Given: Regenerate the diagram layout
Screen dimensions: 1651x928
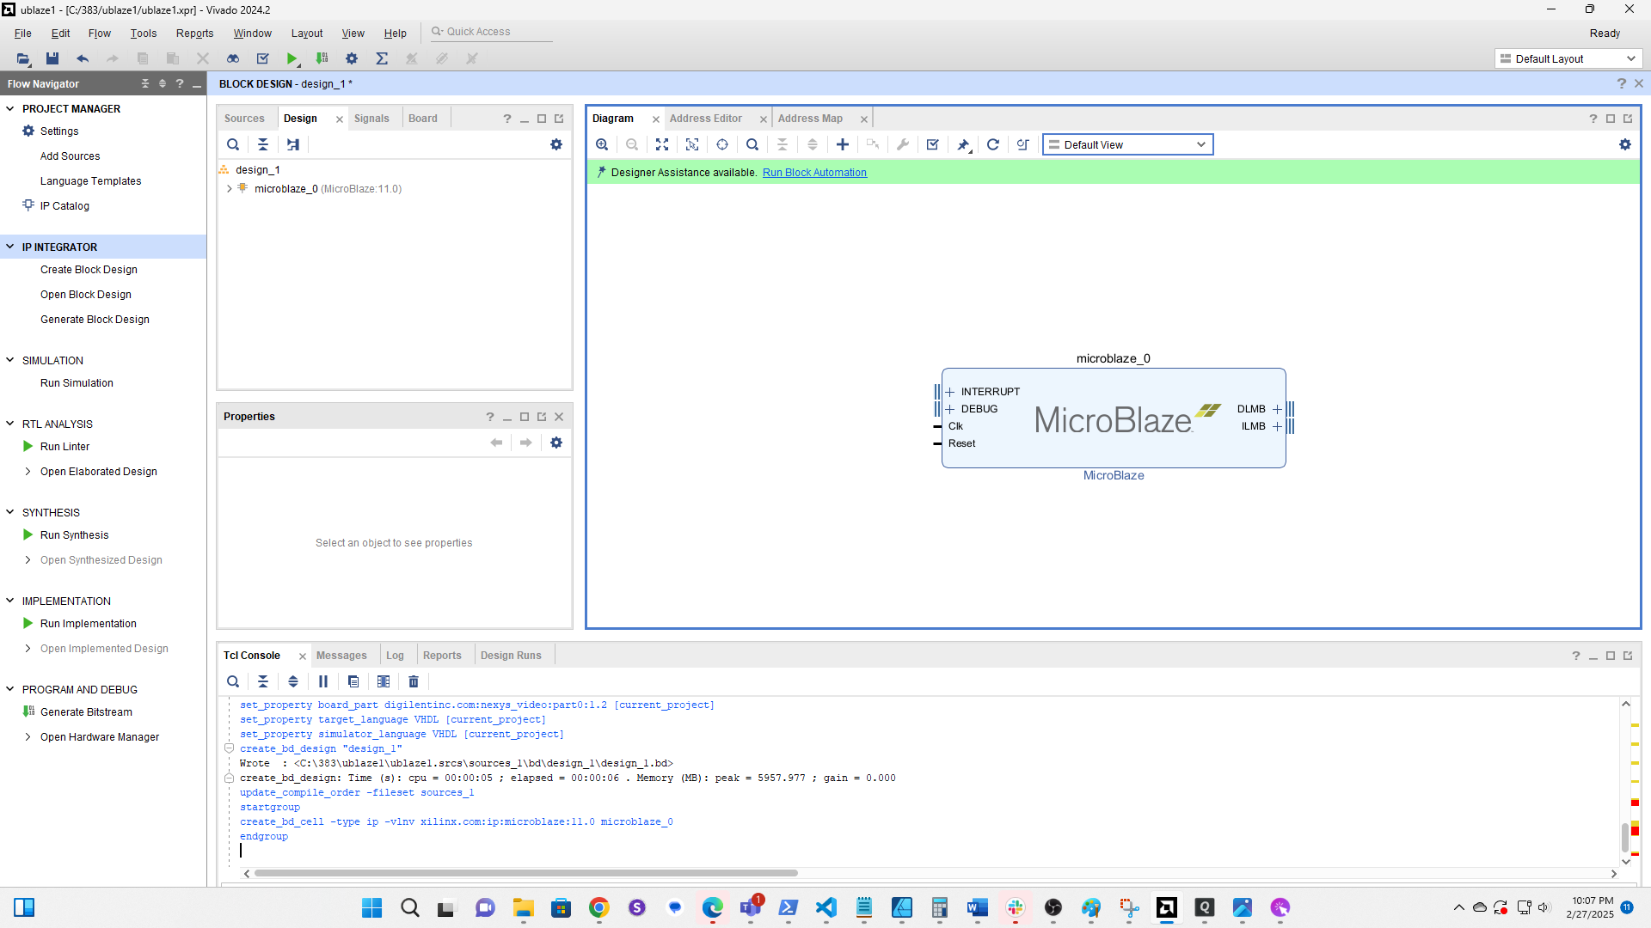Looking at the screenshot, I should [992, 144].
